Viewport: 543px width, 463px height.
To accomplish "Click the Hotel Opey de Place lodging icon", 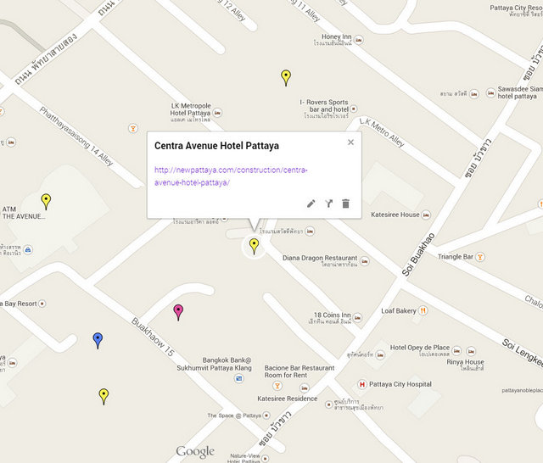I will [x=456, y=351].
